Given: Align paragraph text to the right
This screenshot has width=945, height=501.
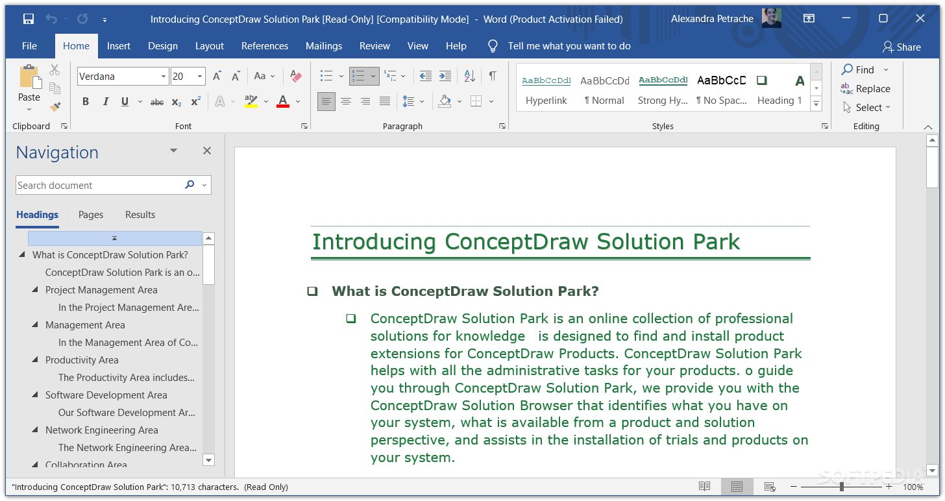Looking at the screenshot, I should pyautogui.click(x=365, y=101).
